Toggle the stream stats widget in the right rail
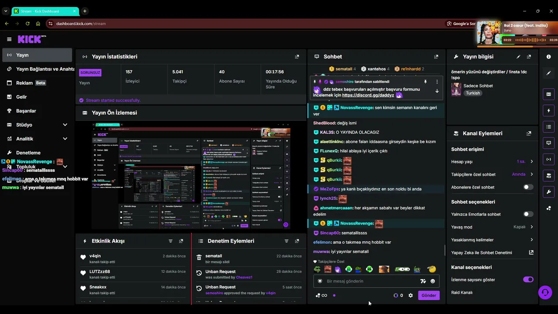558x314 pixels. pyautogui.click(x=548, y=159)
